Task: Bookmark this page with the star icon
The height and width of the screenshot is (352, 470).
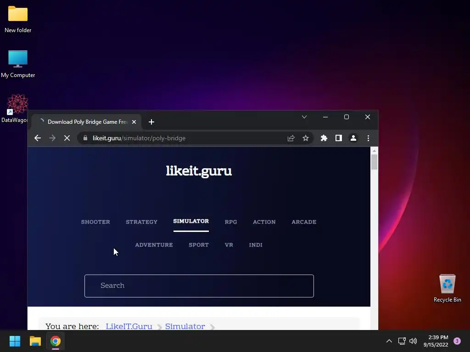Action: pos(305,138)
